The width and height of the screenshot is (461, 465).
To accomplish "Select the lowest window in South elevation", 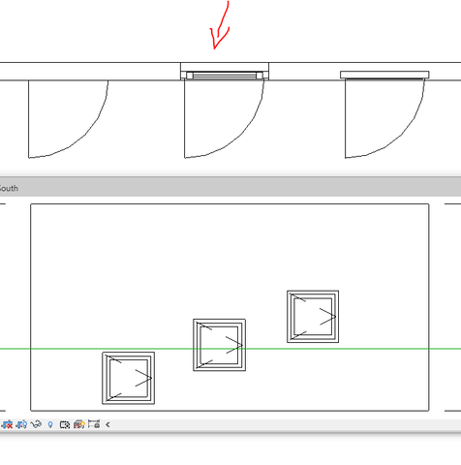I will [x=129, y=378].
